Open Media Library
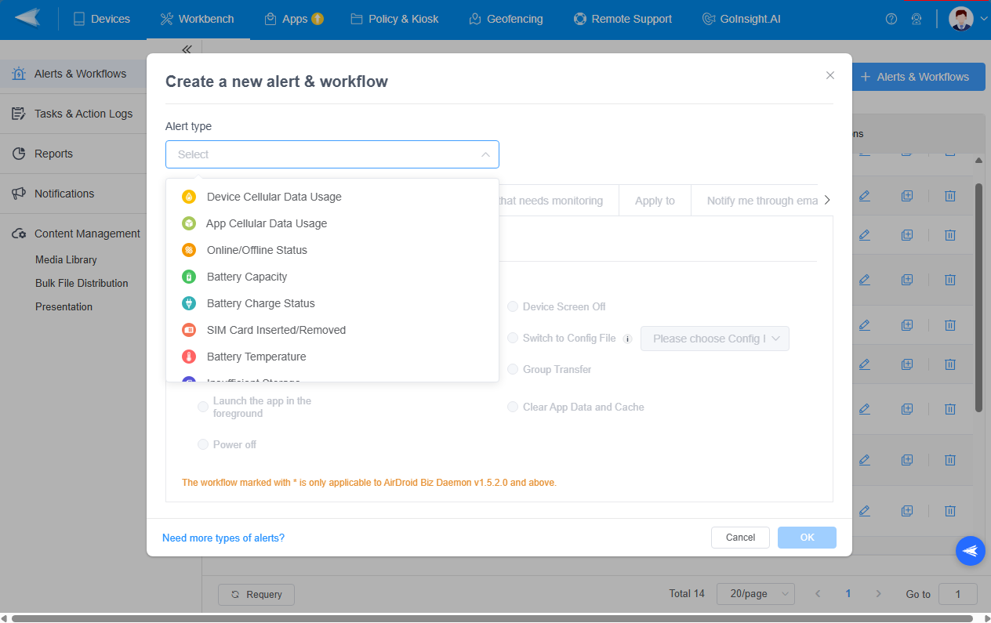 click(x=66, y=259)
